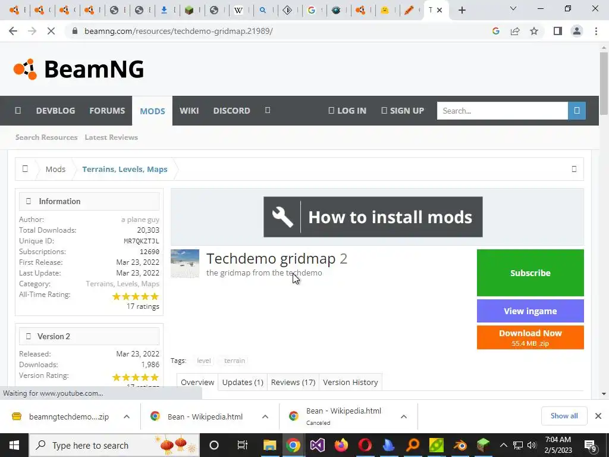Image resolution: width=609 pixels, height=457 pixels.
Task: Select the Overview tab
Action: pyautogui.click(x=197, y=383)
